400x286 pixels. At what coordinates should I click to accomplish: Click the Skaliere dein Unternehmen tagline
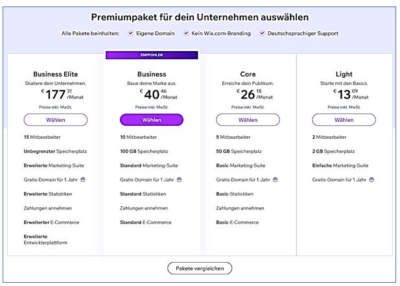[x=56, y=83]
